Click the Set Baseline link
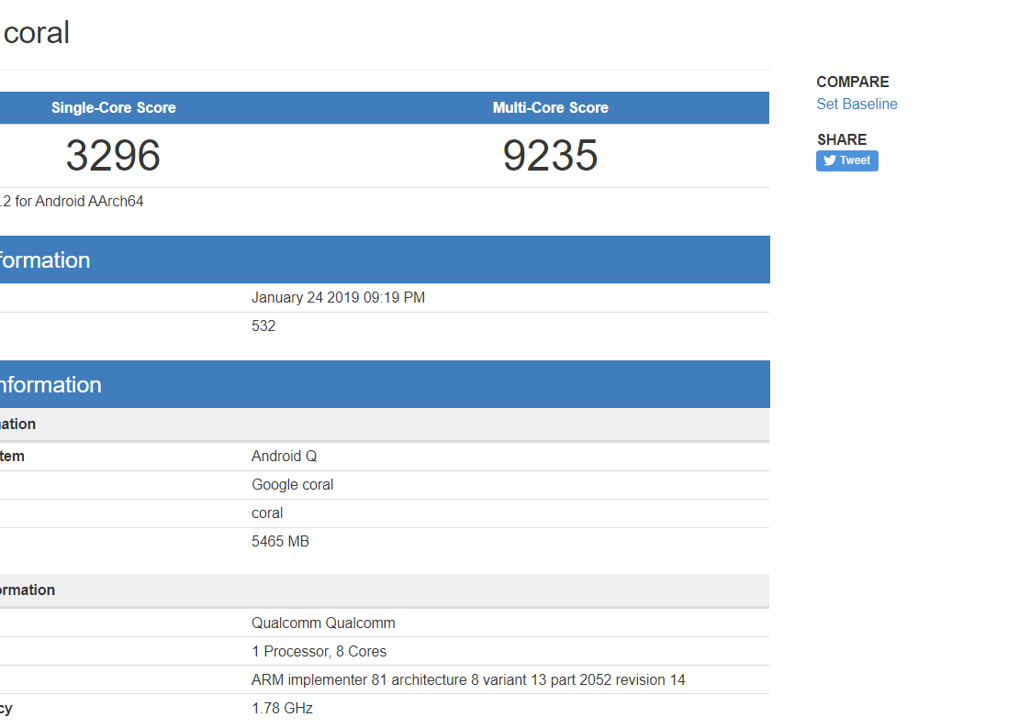The height and width of the screenshot is (728, 1030). pyautogui.click(x=856, y=105)
